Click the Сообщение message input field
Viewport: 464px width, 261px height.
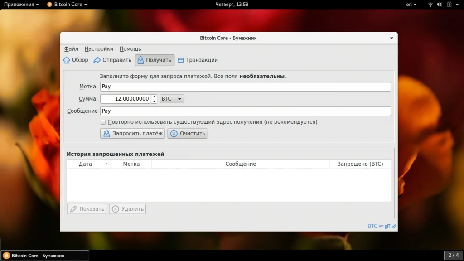245,111
